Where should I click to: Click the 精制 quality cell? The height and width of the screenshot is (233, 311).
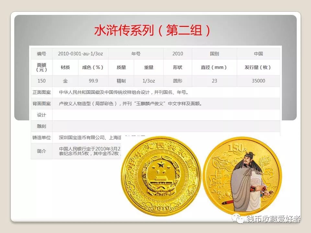point(121,81)
